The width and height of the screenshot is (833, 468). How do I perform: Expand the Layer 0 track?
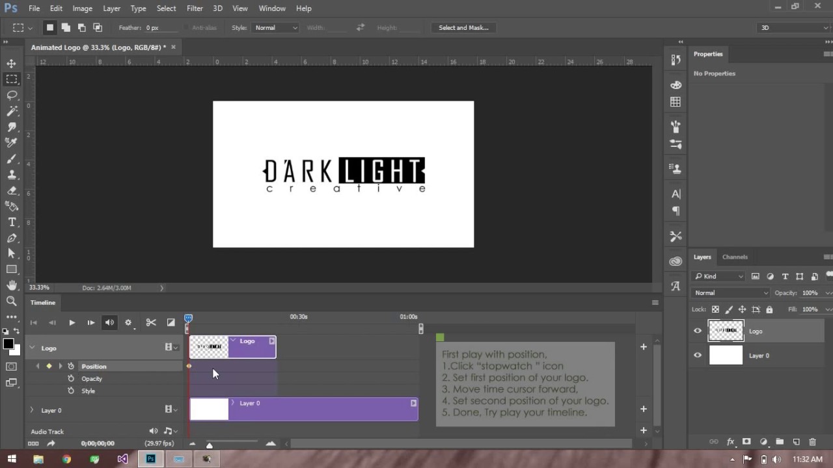click(x=31, y=410)
